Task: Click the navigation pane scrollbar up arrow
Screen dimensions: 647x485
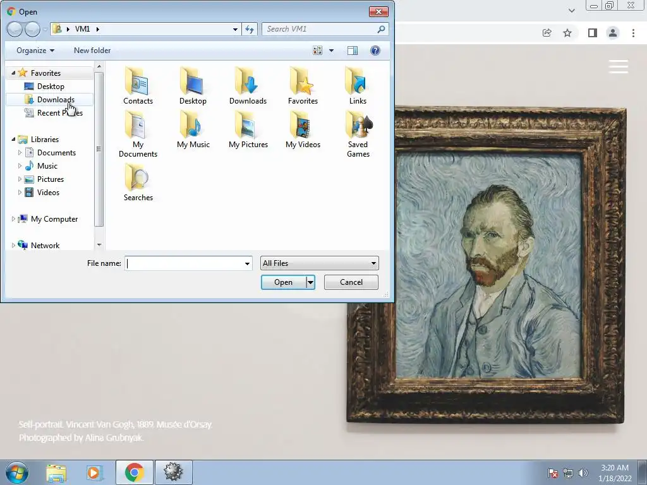Action: click(99, 66)
